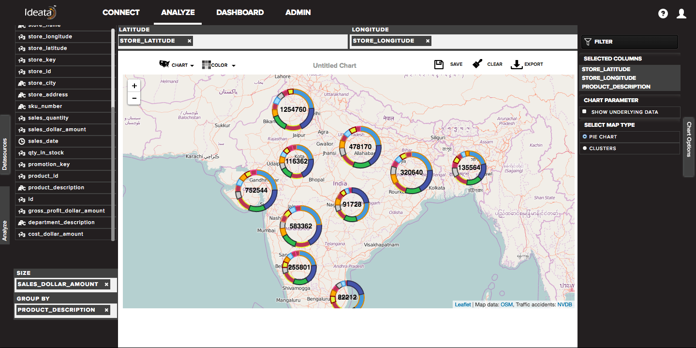Click STORE_LONGITUDE in Selected Columns
This screenshot has height=348, width=696.
[609, 78]
